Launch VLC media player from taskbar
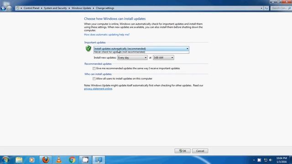The image size is (292, 164). (x=59, y=160)
